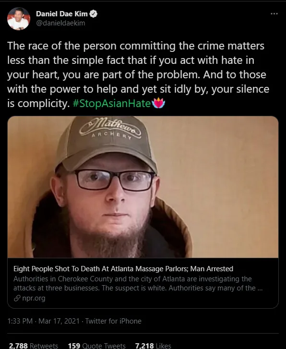This screenshot has height=349, width=286.
Task: Open the three-dot more options menu
Action: [x=274, y=14]
